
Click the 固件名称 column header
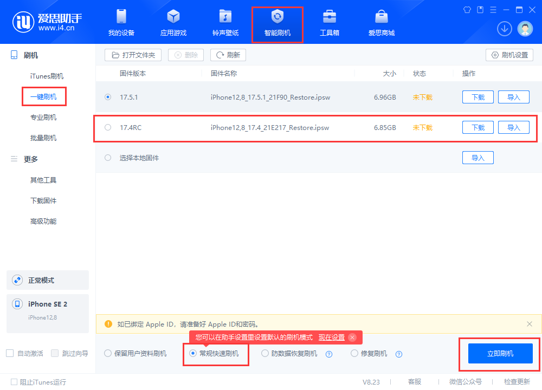click(224, 73)
